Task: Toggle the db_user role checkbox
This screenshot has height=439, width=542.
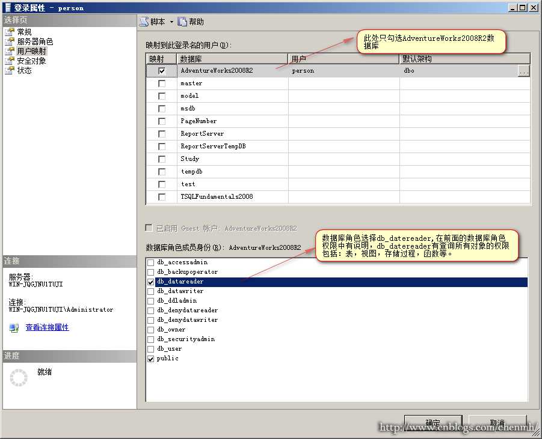Action: tap(151, 350)
